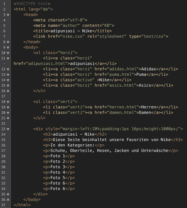The image size is (187, 208).
Task: Click the DOCTYPE html declaration text
Action: 32,4
